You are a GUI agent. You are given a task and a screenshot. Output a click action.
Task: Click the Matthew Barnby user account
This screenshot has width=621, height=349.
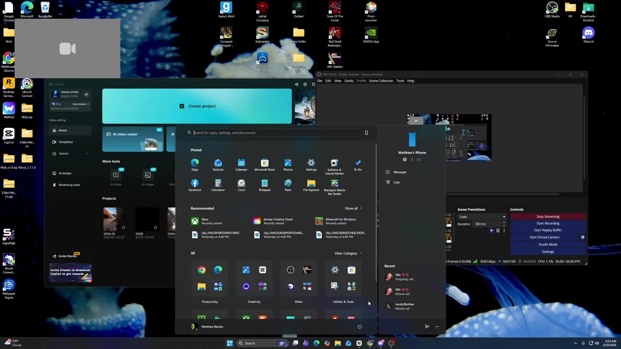click(x=207, y=327)
